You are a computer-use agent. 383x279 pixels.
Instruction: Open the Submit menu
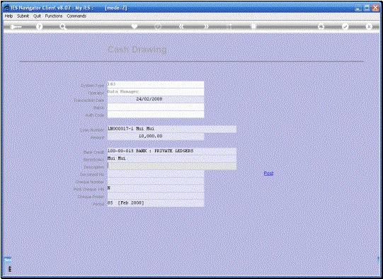click(23, 16)
